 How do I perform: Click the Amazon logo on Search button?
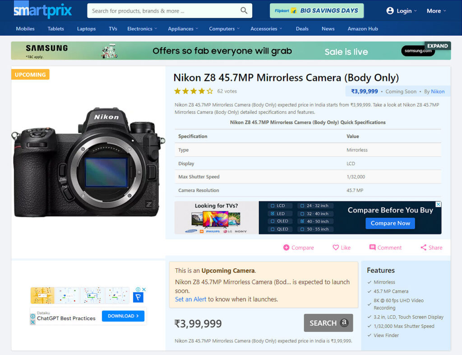pos(344,322)
